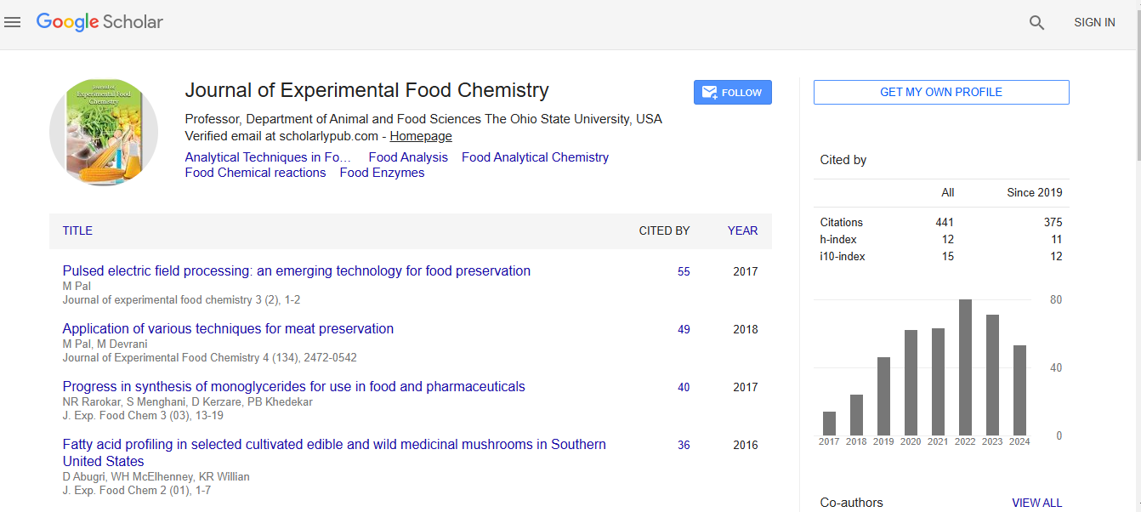Click Get My Own Profile button
Image resolution: width=1141 pixels, height=512 pixels.
click(940, 92)
